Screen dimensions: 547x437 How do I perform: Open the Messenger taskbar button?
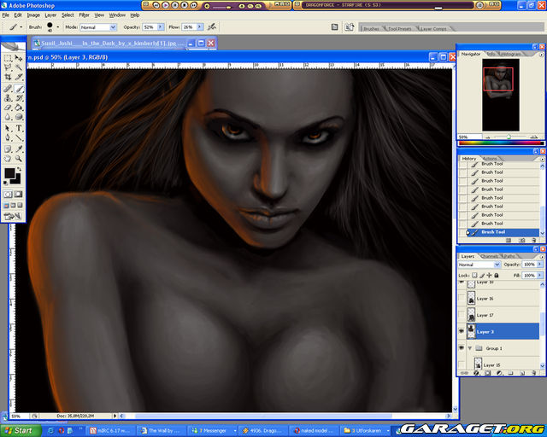211,430
